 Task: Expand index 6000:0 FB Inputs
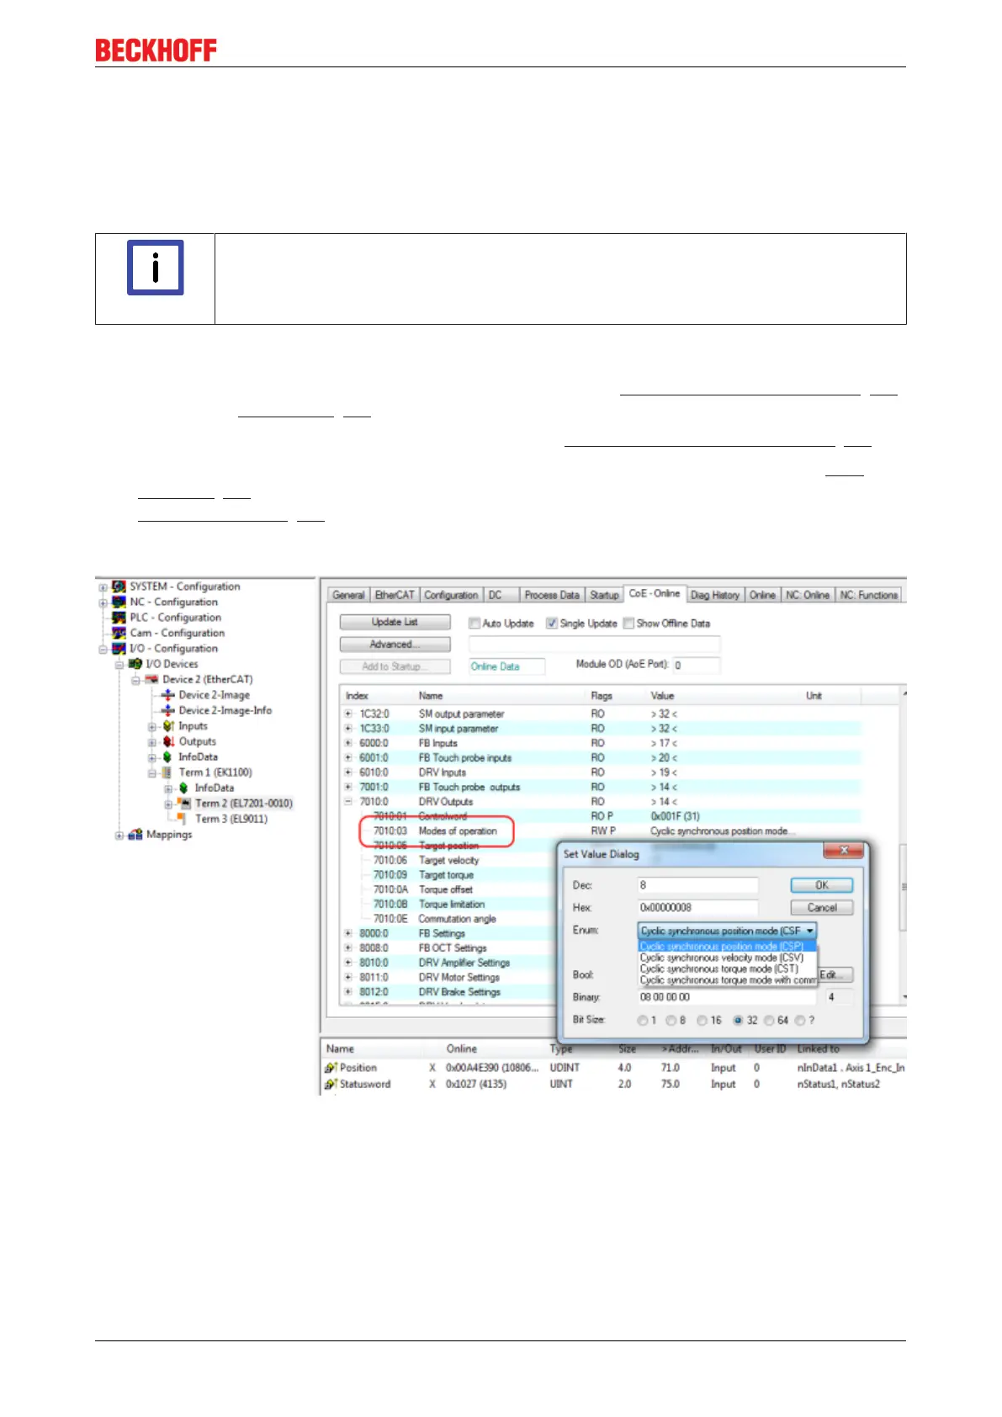click(348, 743)
